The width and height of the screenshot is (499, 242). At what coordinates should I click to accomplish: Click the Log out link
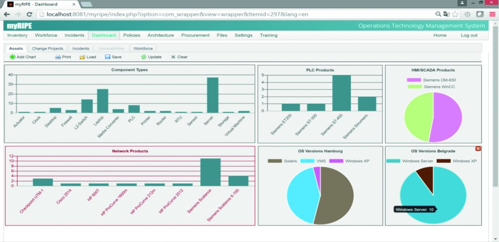point(469,35)
